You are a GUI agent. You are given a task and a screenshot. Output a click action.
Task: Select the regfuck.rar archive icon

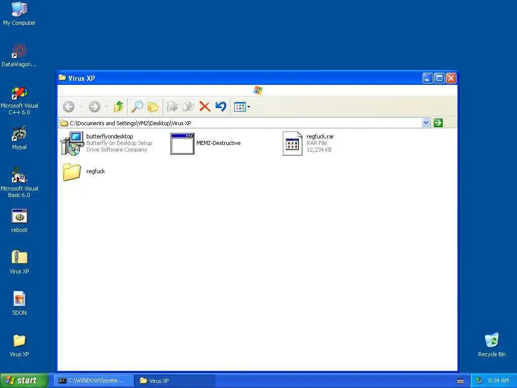pos(292,143)
